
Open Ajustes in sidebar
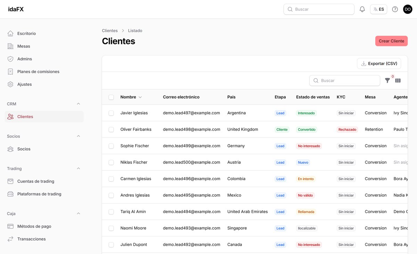coord(44,84)
